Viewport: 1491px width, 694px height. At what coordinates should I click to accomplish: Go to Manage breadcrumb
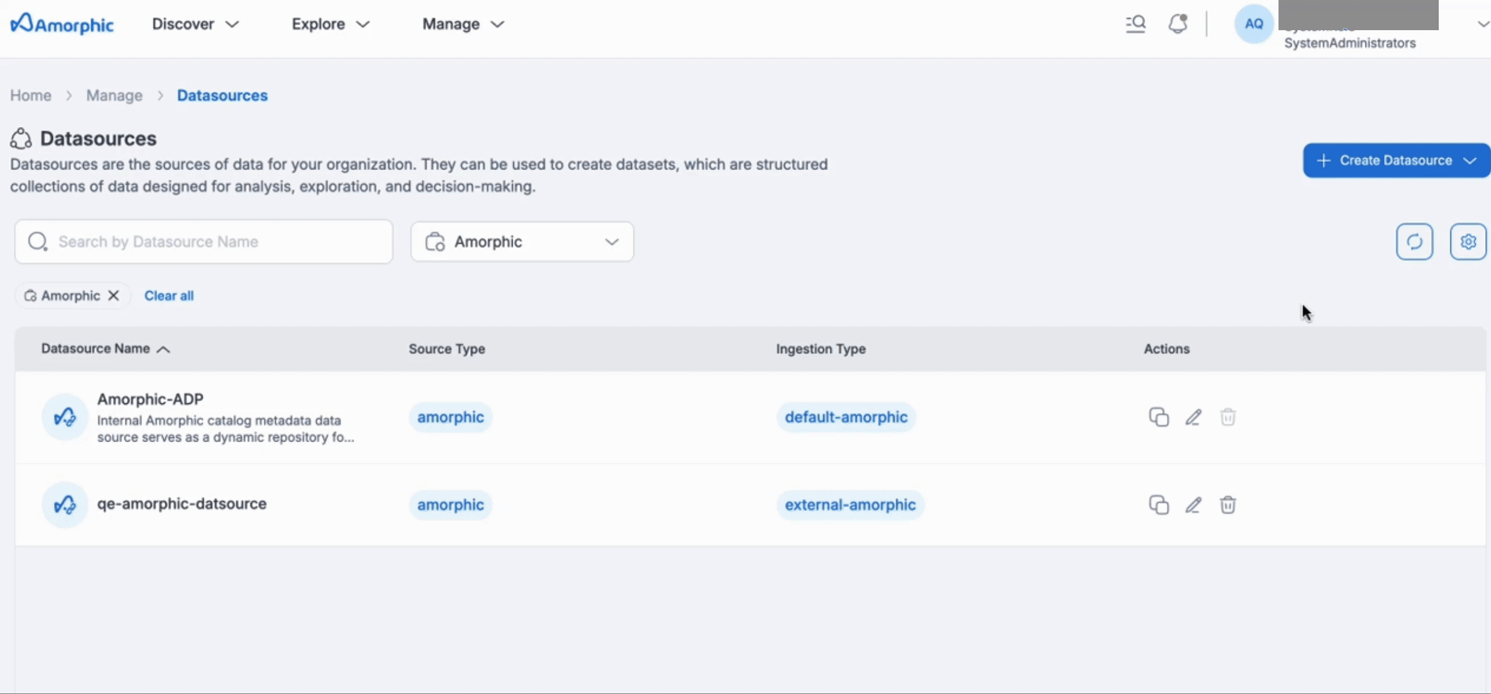coord(114,95)
